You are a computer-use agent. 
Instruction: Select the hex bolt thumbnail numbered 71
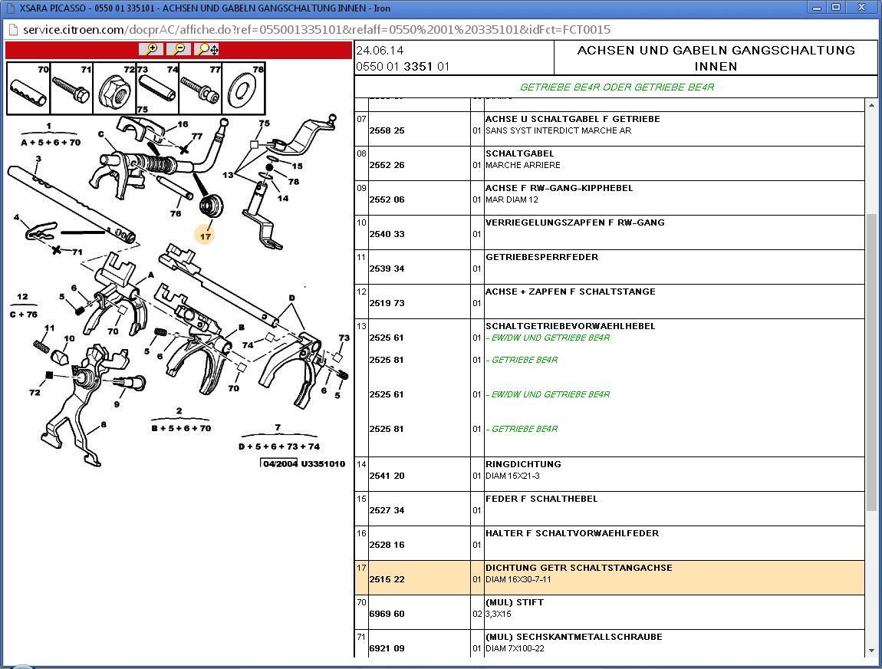(x=71, y=88)
